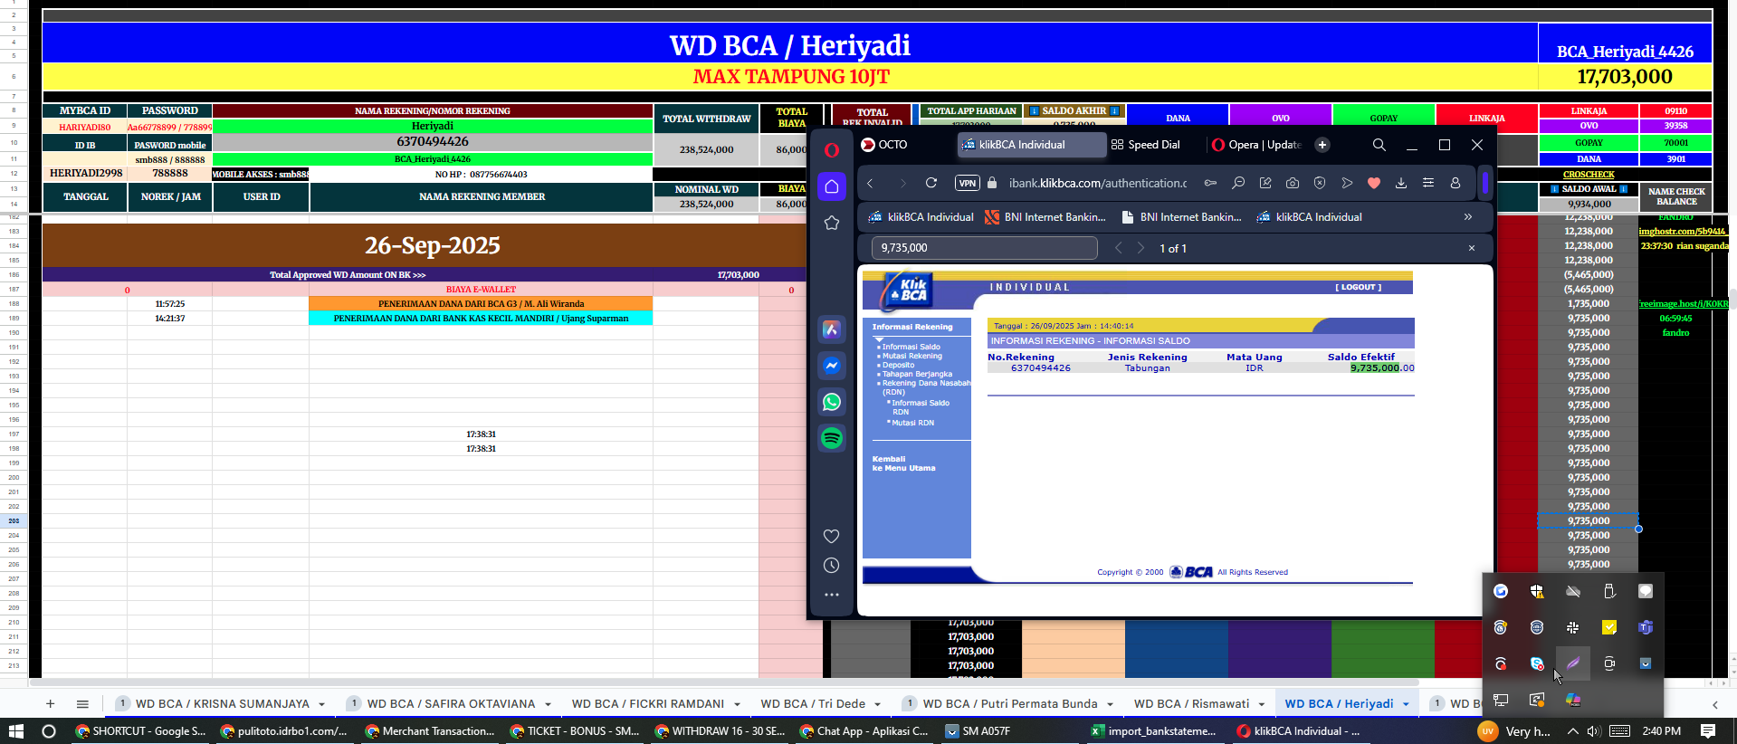Open Aria AI in Opera sidebar

tap(831, 329)
